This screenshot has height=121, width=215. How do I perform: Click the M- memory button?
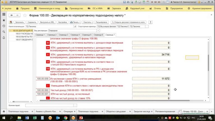tap(159, 2)
